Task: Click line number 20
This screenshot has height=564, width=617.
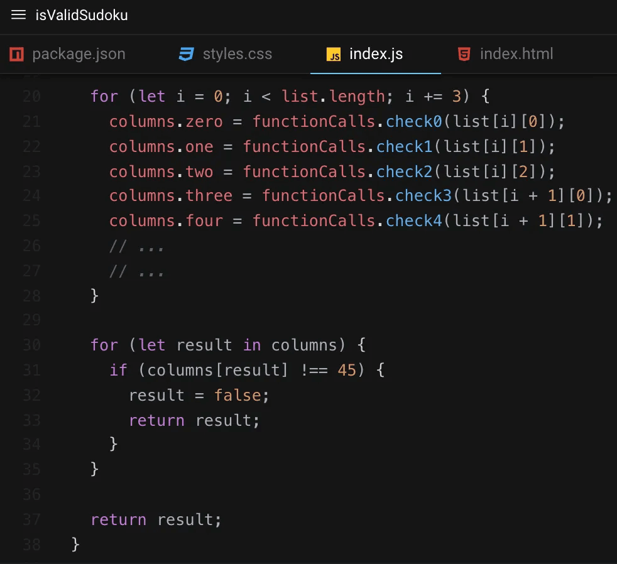Action: coord(31,96)
